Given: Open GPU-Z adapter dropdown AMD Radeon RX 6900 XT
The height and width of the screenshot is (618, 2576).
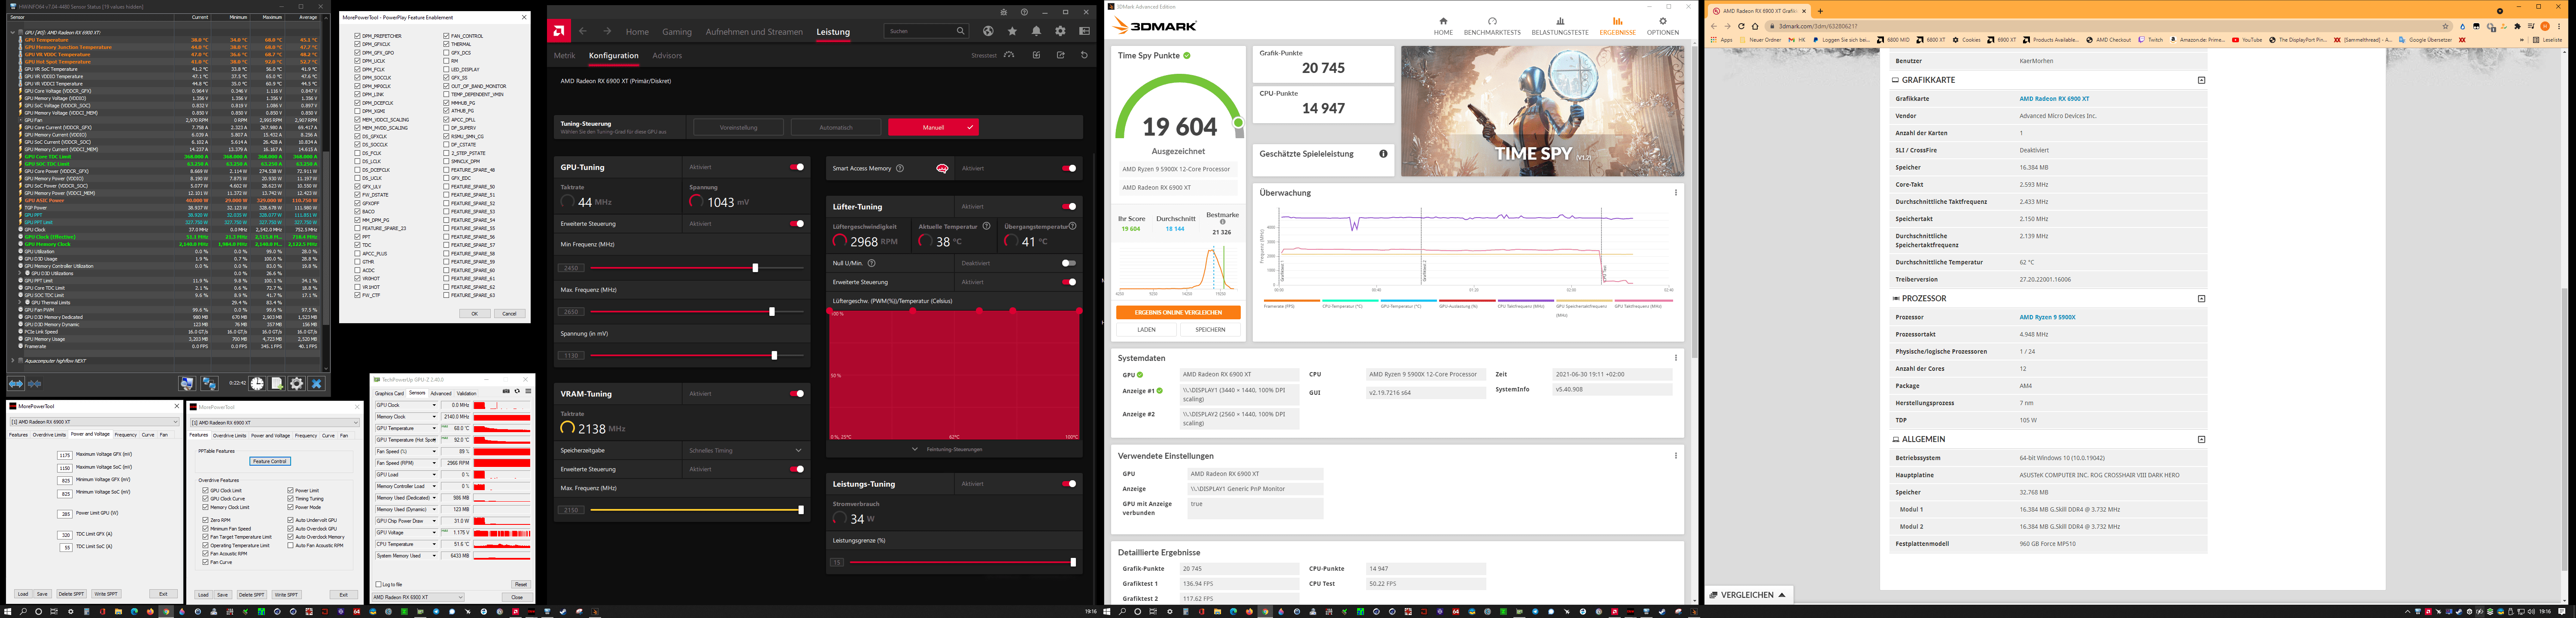Looking at the screenshot, I should click(418, 597).
